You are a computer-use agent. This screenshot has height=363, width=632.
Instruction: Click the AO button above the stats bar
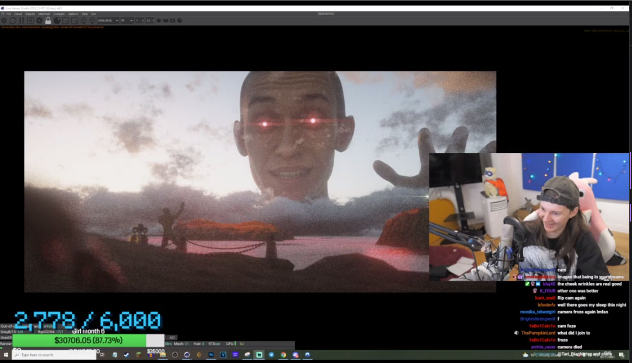[172, 338]
